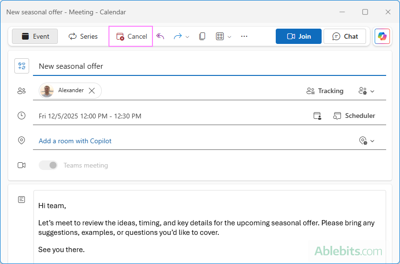Toggle the Teams meeting switch
The height and width of the screenshot is (264, 400).
[x=48, y=165]
